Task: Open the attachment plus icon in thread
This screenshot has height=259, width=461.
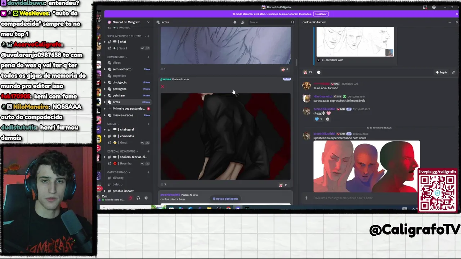Action: click(x=306, y=198)
